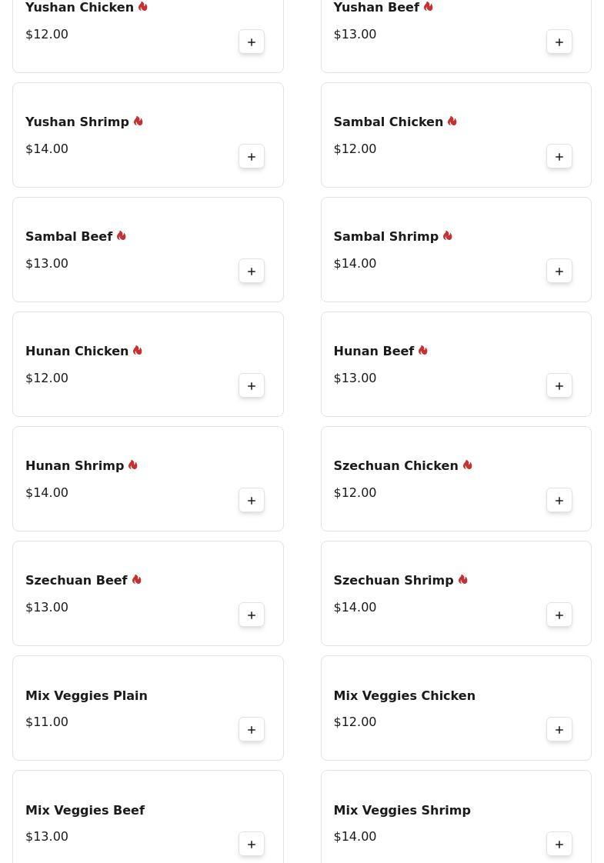Add Sambal Shrimp to cart
This screenshot has height=863, width=604.
(x=559, y=272)
